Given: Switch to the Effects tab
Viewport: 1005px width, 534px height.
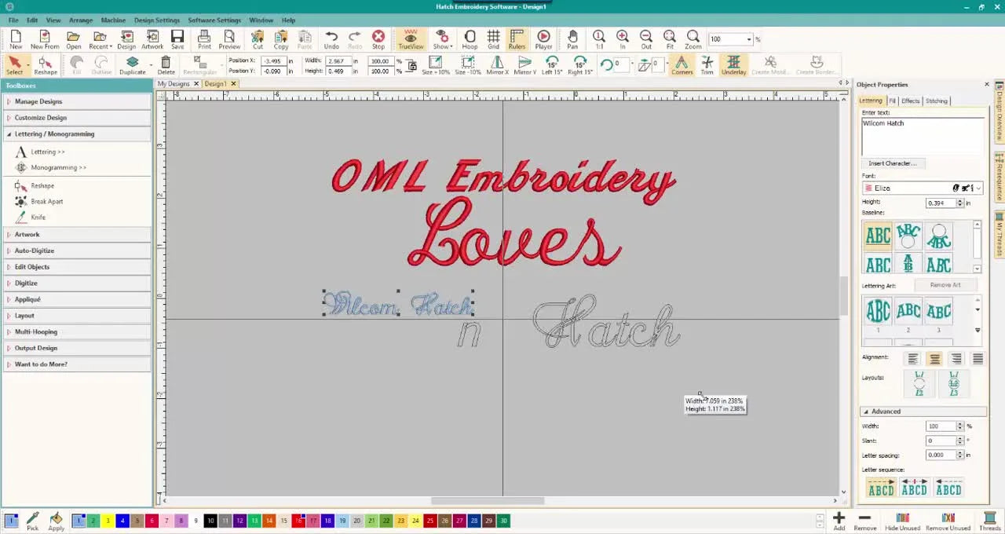Looking at the screenshot, I should 910,101.
